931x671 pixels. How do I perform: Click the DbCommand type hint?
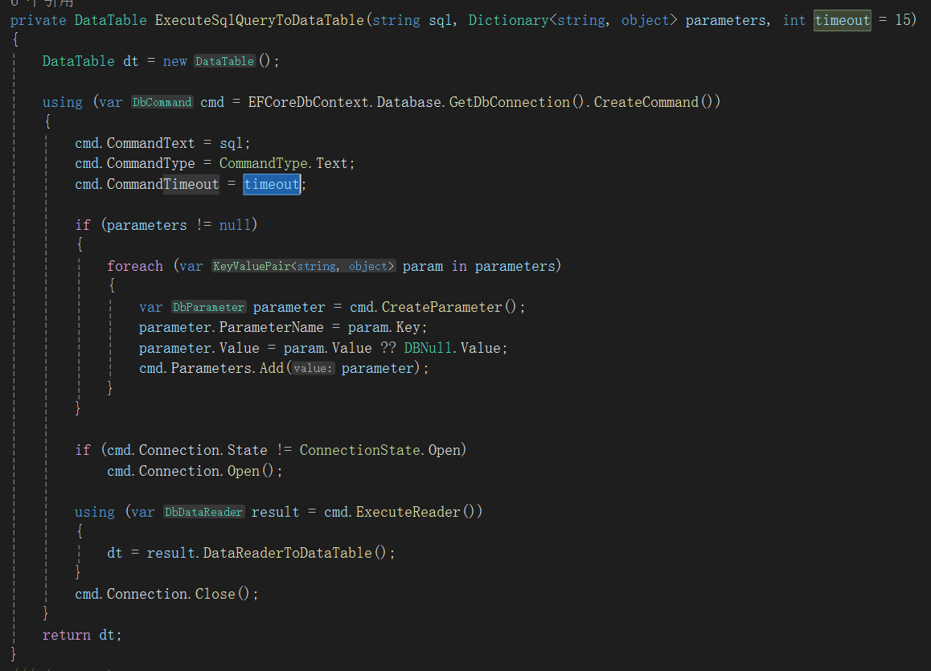pos(162,102)
